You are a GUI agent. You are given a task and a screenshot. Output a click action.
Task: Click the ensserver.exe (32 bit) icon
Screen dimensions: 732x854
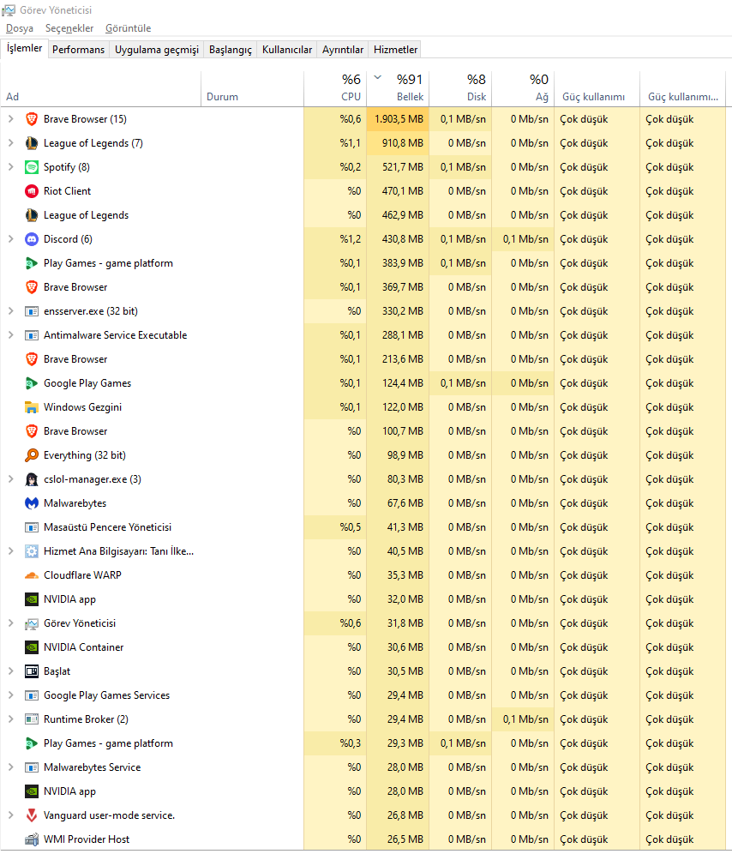pyautogui.click(x=32, y=311)
